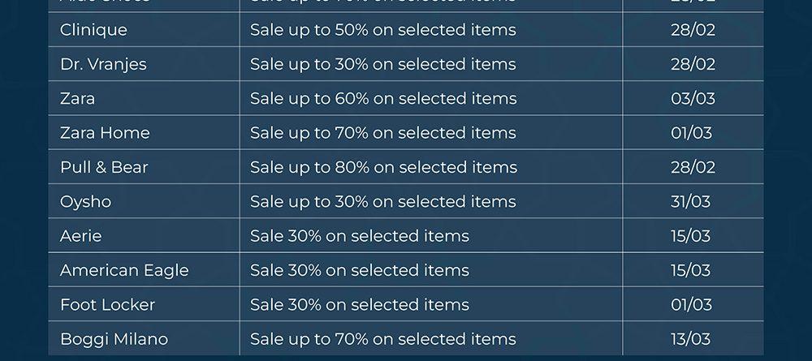Click Clinique's 50% sale description
Image resolution: width=812 pixels, height=361 pixels.
[x=383, y=30]
